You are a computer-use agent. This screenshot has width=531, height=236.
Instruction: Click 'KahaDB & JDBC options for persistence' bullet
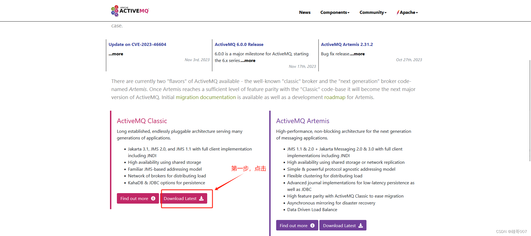pos(166,183)
